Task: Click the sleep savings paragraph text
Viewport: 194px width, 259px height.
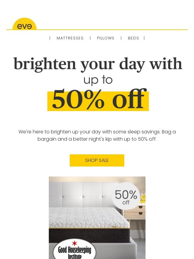Action: [x=97, y=136]
